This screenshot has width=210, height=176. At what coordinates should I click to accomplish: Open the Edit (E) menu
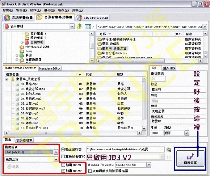coord(21,10)
